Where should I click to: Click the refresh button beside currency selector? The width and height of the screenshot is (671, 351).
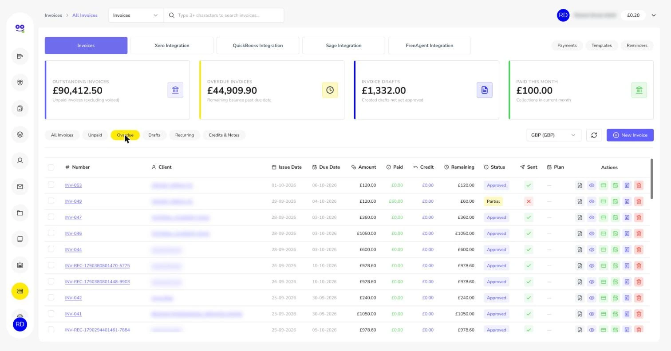tap(594, 135)
